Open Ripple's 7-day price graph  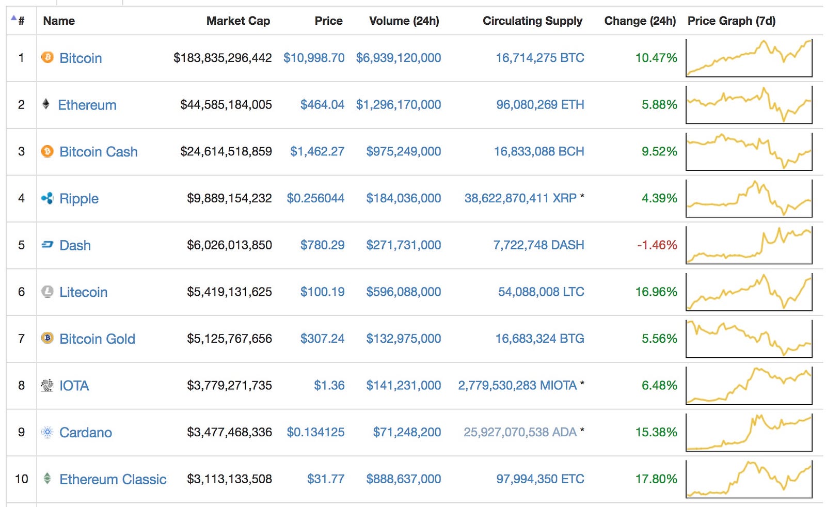tap(749, 198)
